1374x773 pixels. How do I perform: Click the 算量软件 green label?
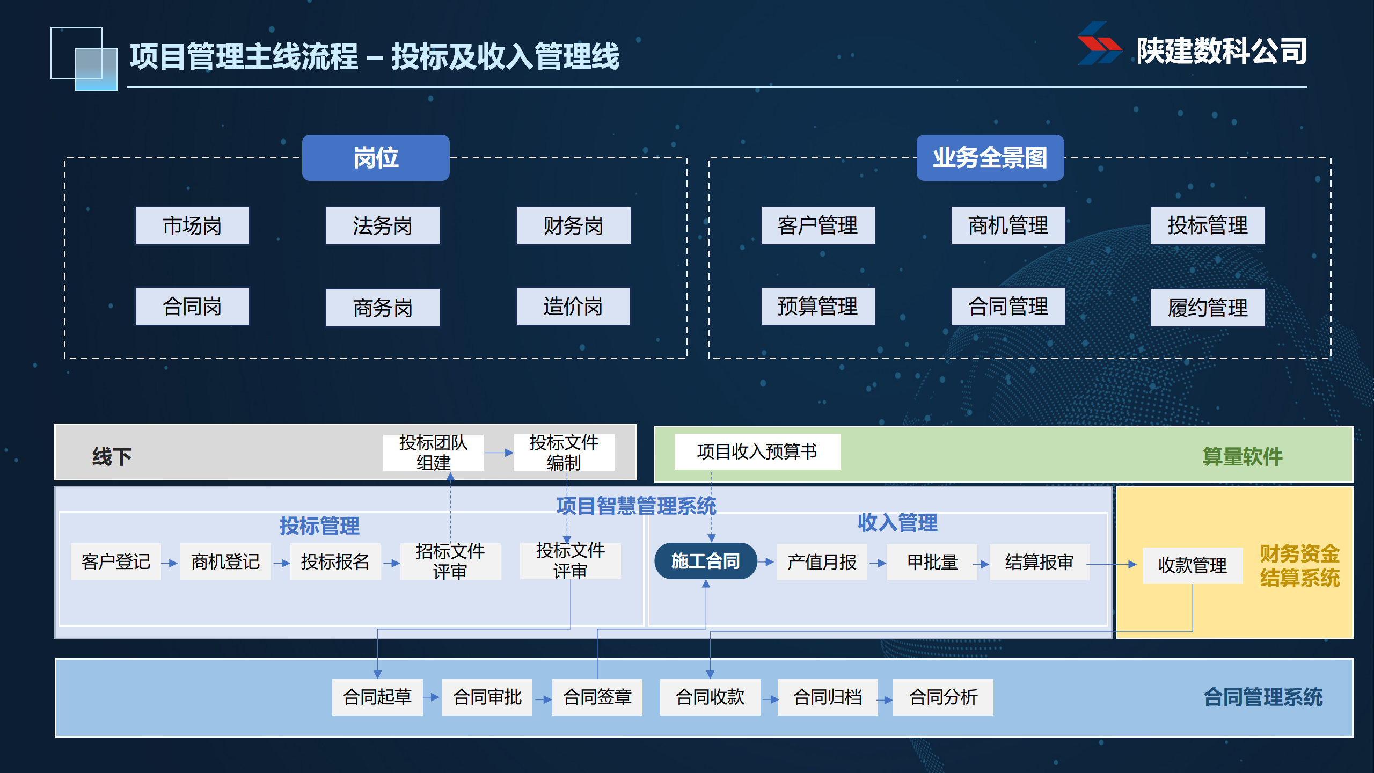(1242, 456)
